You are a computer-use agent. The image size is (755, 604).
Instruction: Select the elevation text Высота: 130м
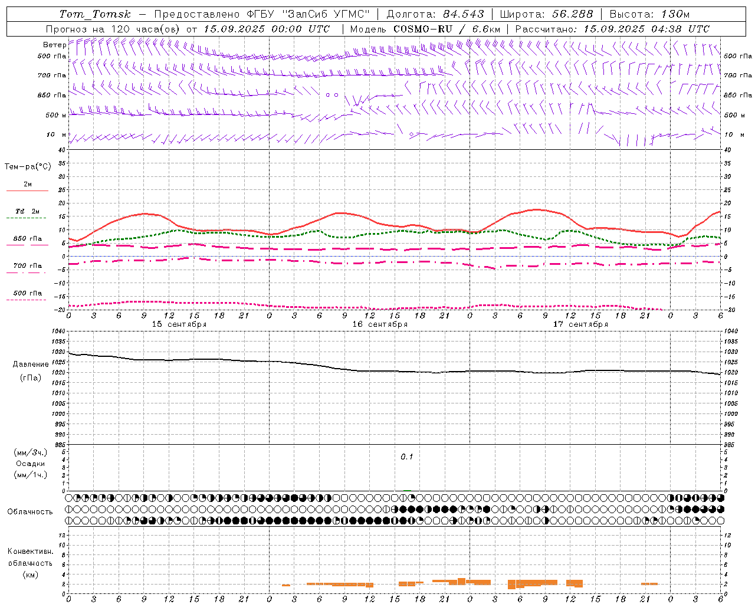650,14
